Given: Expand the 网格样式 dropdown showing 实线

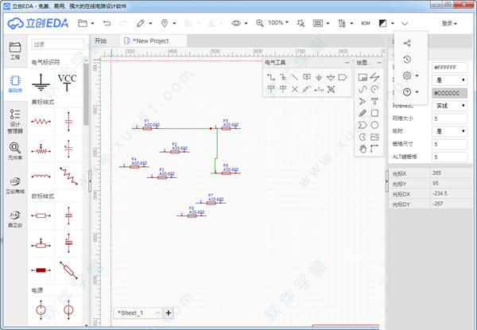Looking at the screenshot, I should tap(450, 106).
